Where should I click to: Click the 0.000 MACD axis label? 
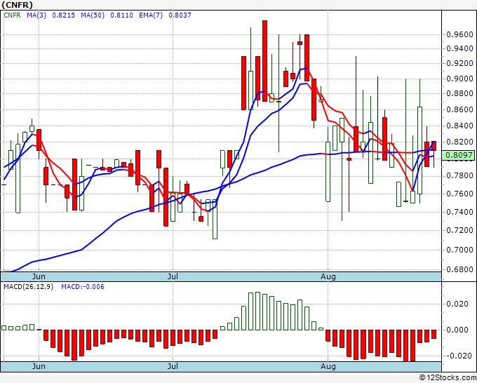(x=457, y=330)
